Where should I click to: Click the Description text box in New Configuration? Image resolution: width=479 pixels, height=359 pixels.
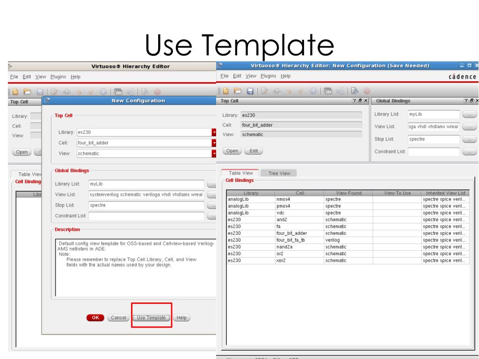pos(136,268)
